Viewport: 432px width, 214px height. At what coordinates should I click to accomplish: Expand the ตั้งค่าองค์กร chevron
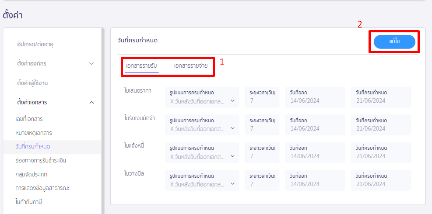(x=92, y=63)
